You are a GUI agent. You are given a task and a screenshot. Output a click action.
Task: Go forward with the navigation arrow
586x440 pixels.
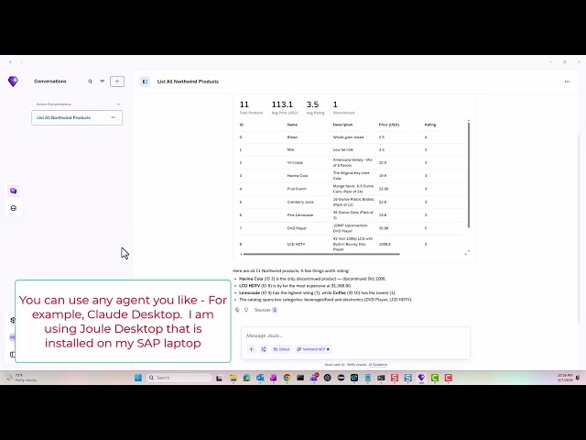click(21, 61)
